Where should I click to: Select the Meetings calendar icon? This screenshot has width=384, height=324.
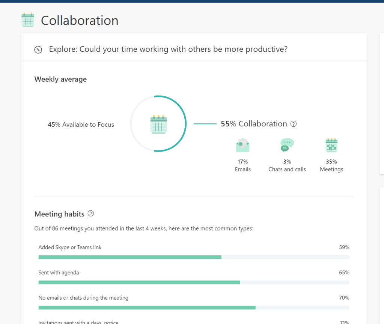331,145
